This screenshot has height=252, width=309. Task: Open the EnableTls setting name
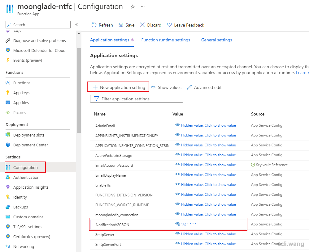(103, 185)
